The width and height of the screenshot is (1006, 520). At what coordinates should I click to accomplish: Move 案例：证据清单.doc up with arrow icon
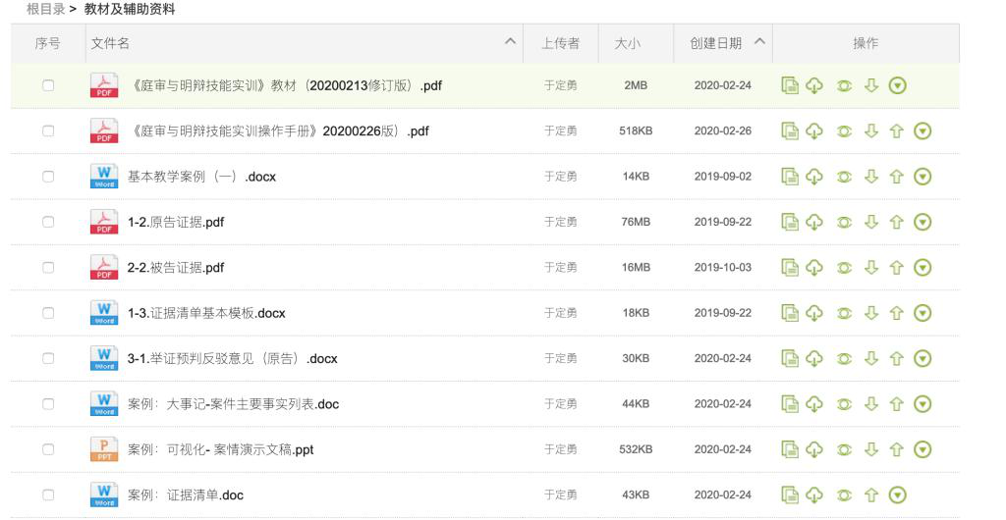[870, 494]
